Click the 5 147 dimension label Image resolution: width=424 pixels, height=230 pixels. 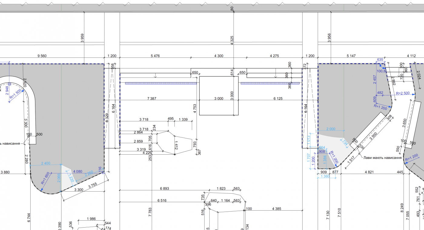[351, 56]
